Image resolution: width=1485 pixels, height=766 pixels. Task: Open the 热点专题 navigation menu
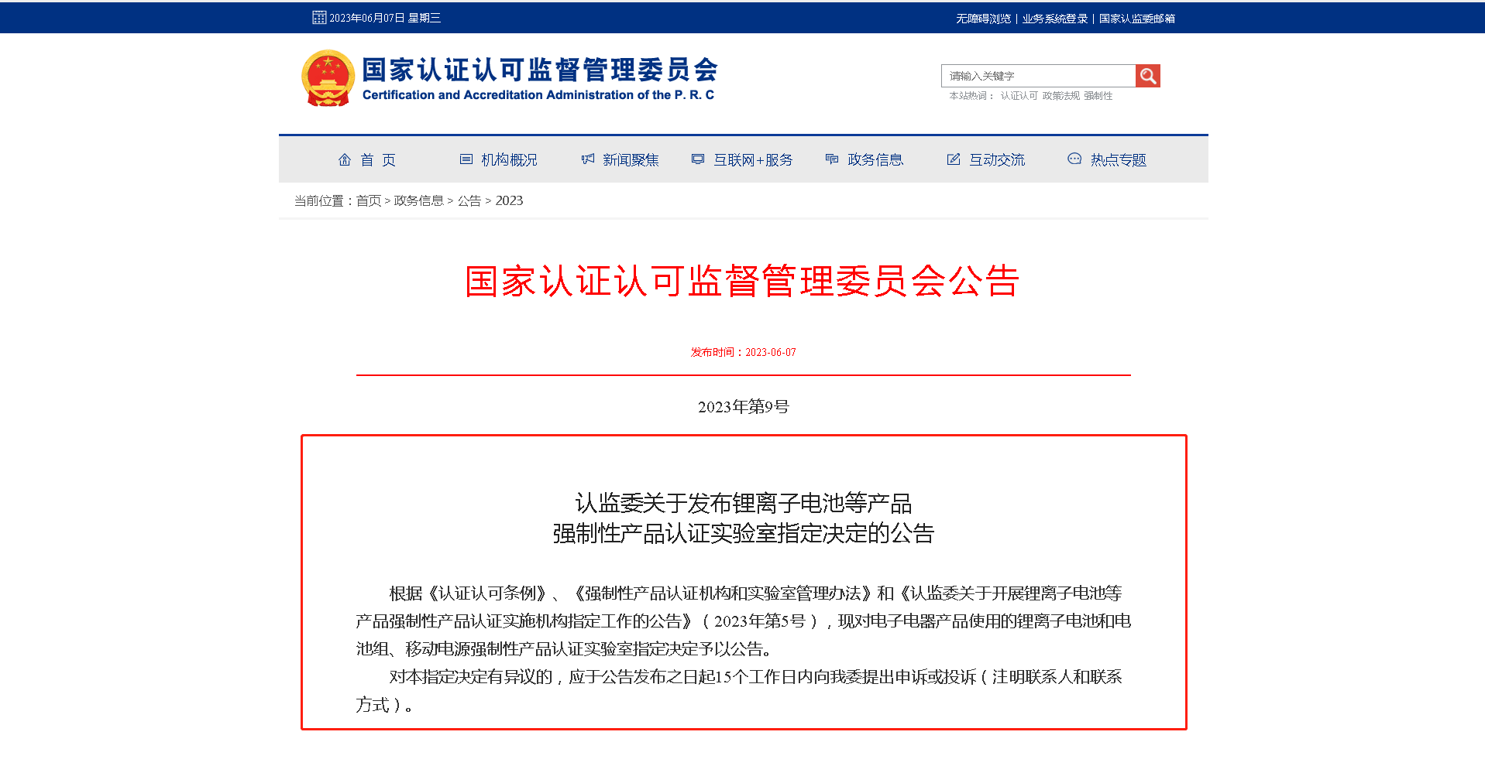click(x=1118, y=160)
